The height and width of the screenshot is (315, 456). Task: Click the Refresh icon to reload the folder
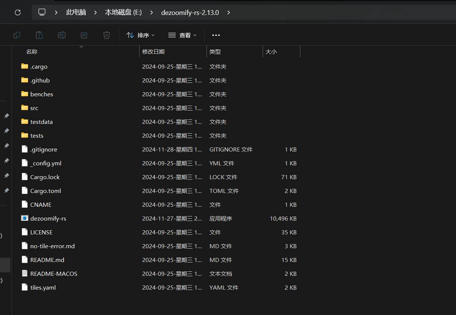click(x=18, y=12)
